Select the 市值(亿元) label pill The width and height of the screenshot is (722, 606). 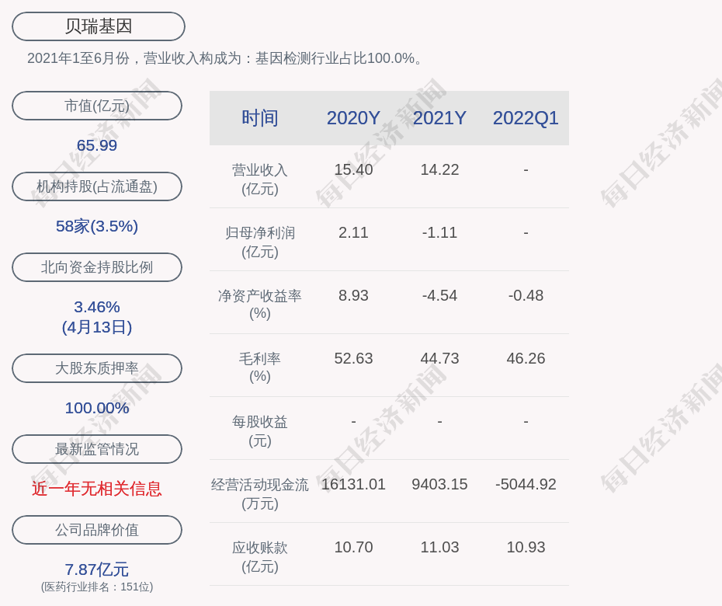click(x=97, y=106)
